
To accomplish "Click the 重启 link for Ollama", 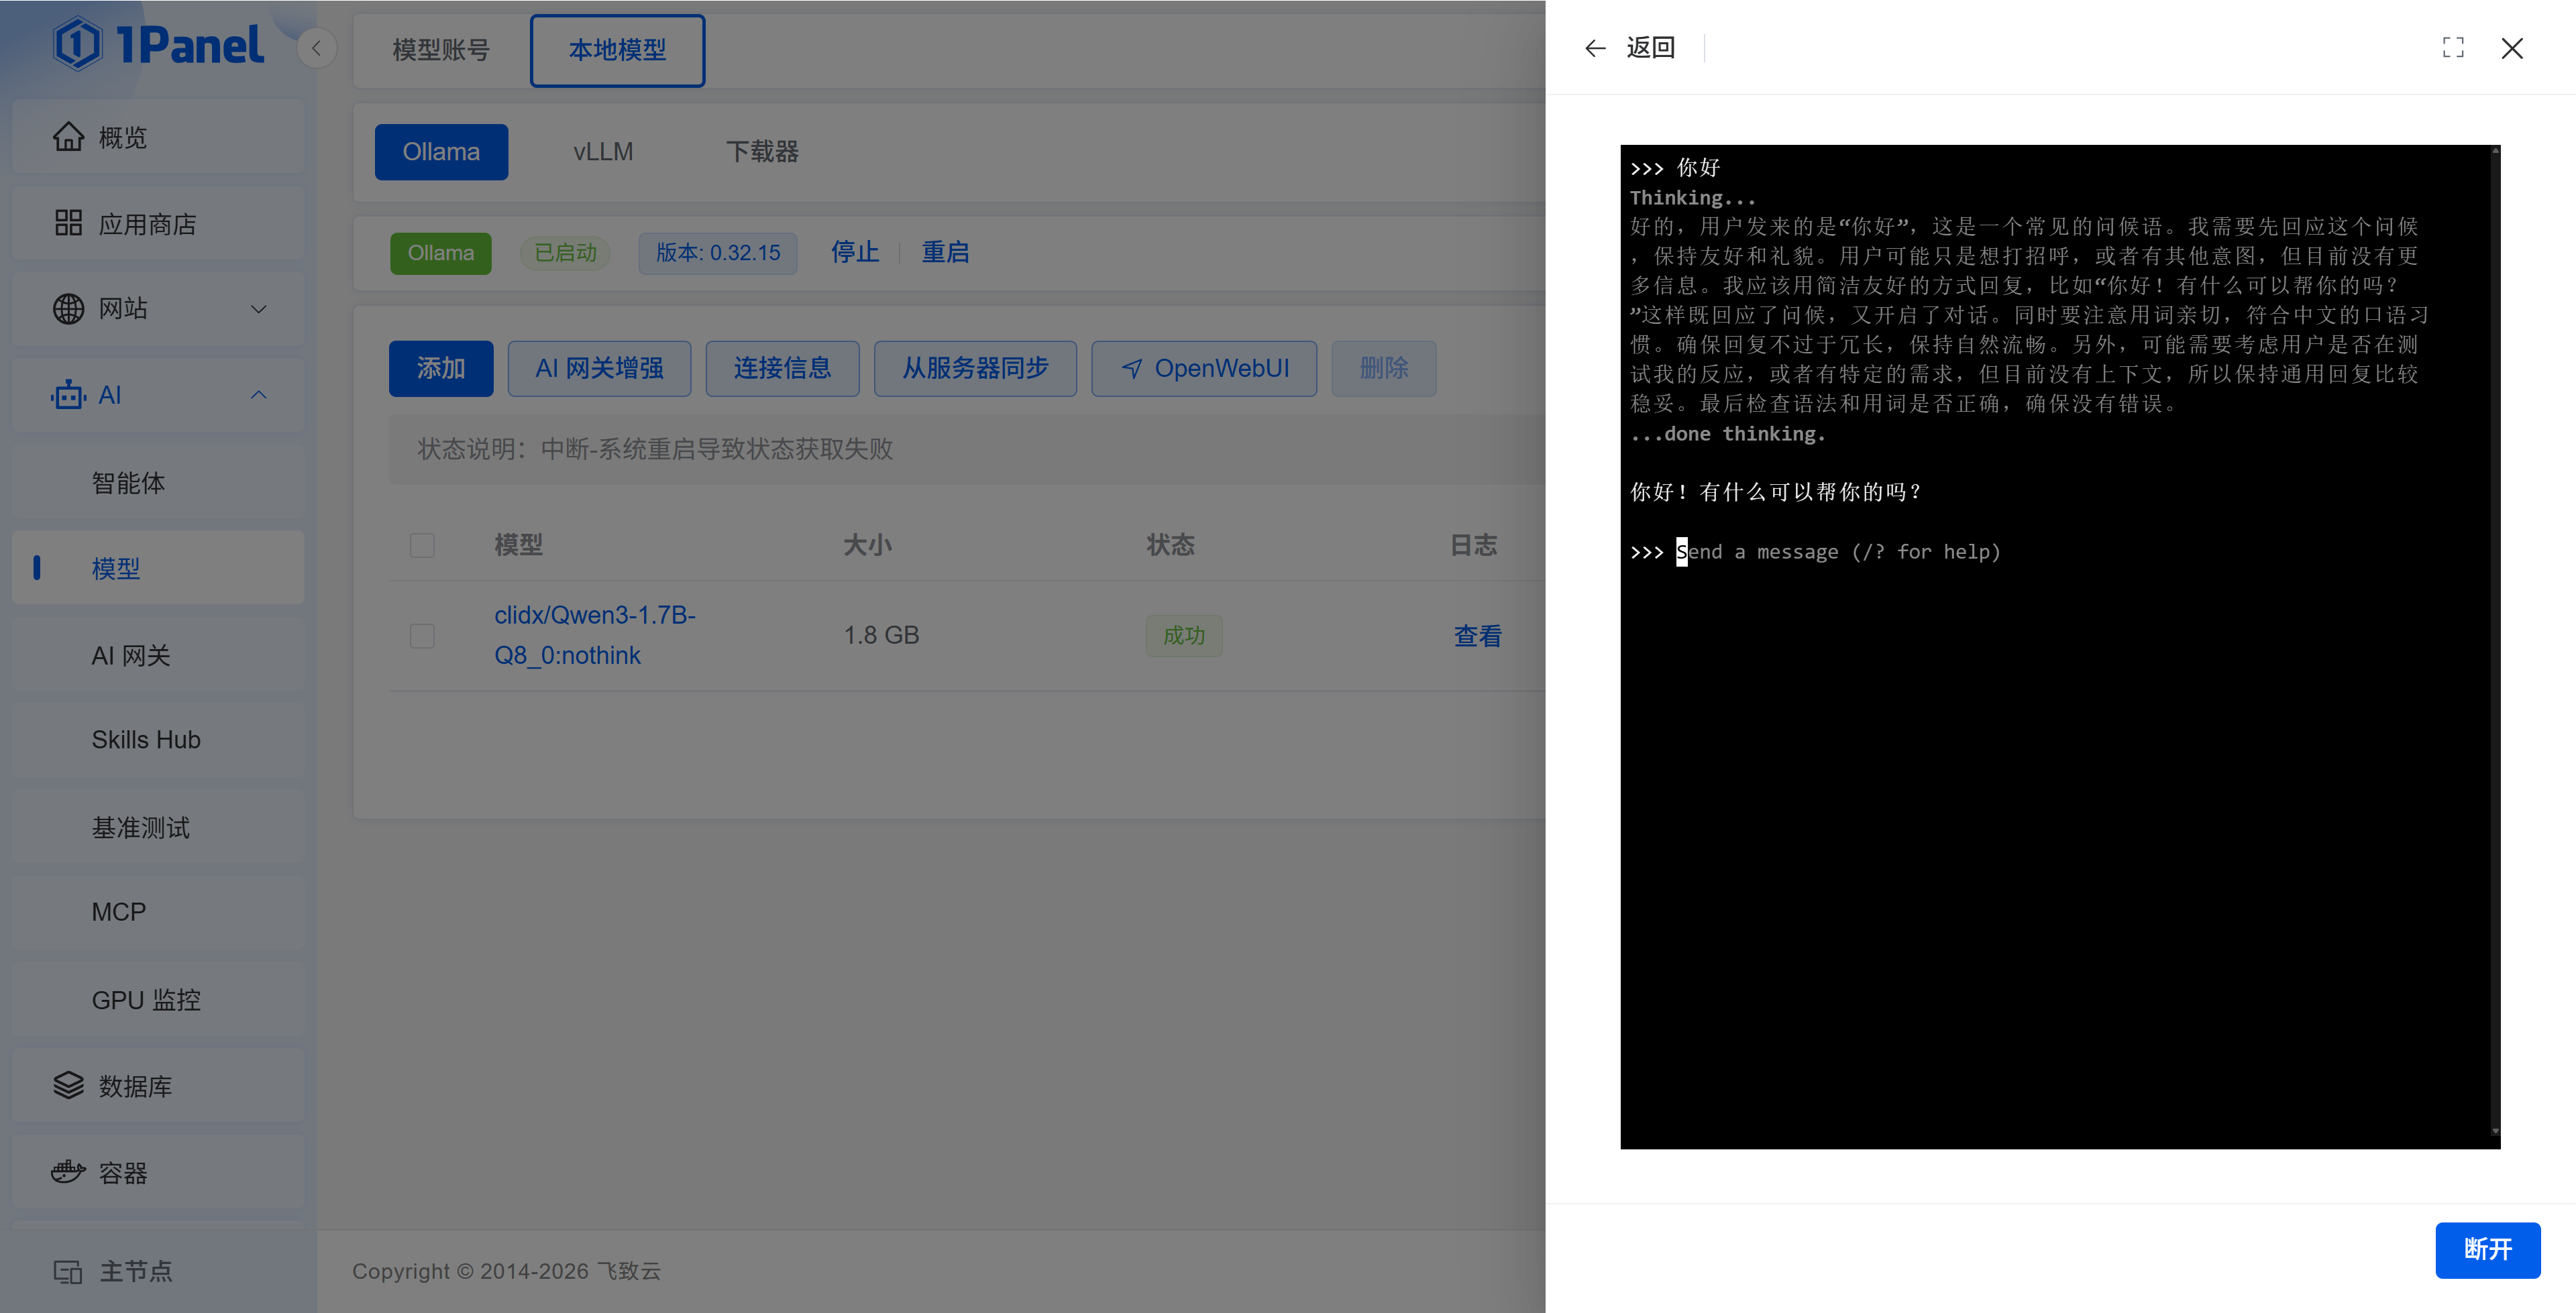I will pos(945,252).
